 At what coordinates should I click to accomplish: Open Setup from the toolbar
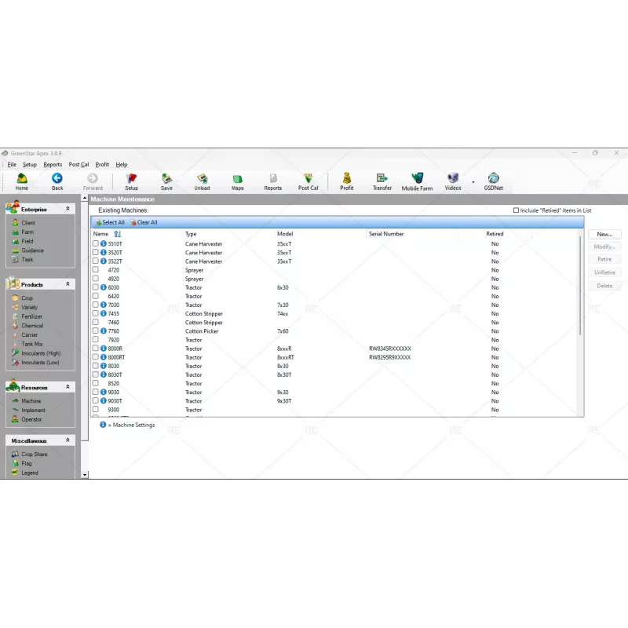tap(131, 181)
